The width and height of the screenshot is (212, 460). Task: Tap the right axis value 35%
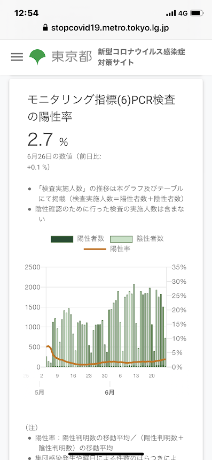pyautogui.click(x=179, y=267)
